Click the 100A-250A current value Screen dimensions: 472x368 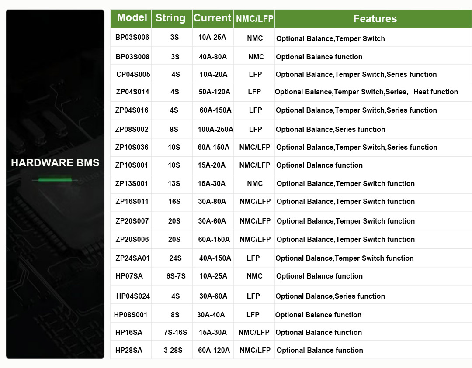215,129
